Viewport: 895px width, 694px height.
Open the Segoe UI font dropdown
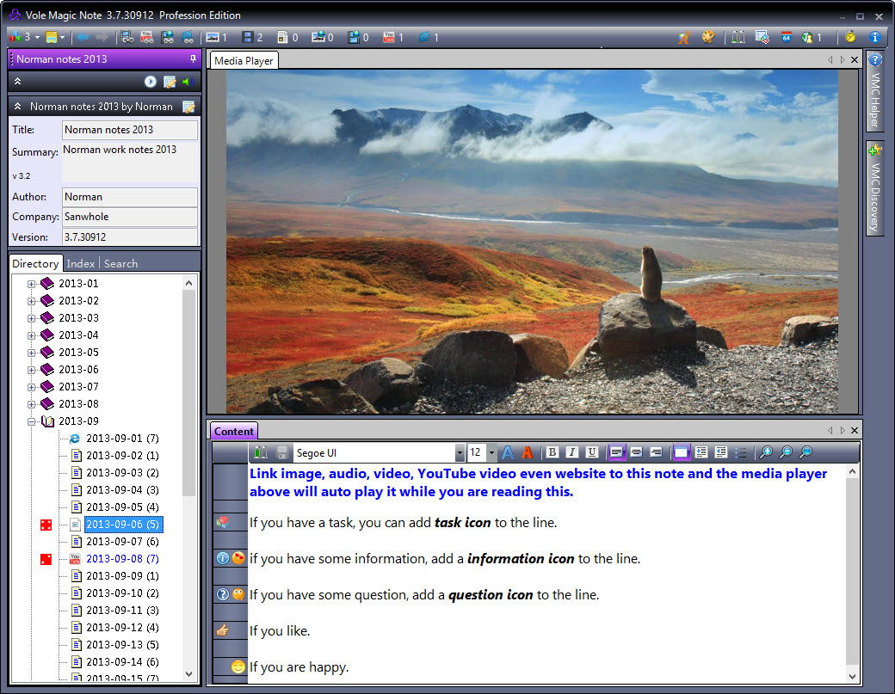click(x=460, y=452)
